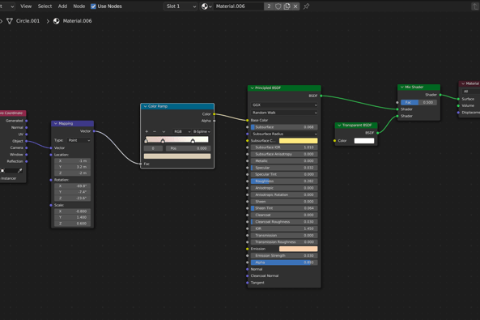Click the Object output socket in Texture Coordinate
Viewport: 480px width, 320px height.
click(x=27, y=141)
